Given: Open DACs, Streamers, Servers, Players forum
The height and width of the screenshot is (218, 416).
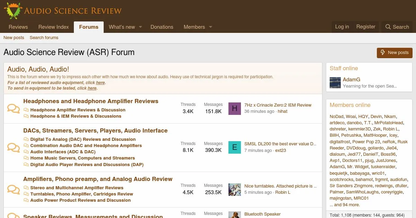Looking at the screenshot, I should point(95,130).
